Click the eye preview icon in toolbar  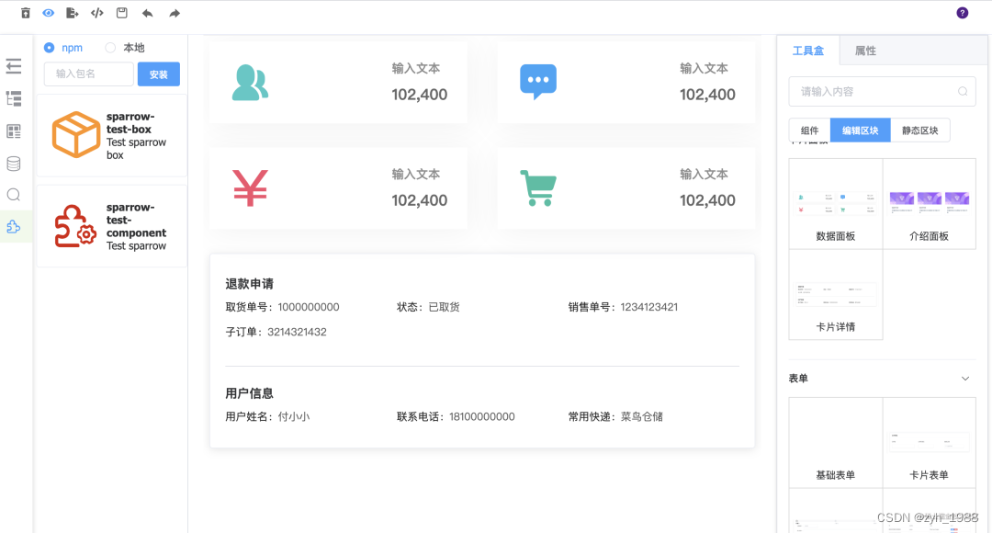48,13
